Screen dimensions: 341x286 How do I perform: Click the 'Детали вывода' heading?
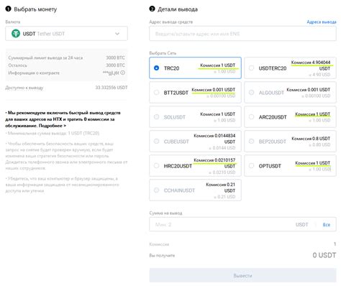pos(178,9)
